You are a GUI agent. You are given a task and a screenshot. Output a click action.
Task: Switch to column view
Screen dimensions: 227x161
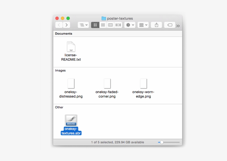pyautogui.click(x=110, y=25)
